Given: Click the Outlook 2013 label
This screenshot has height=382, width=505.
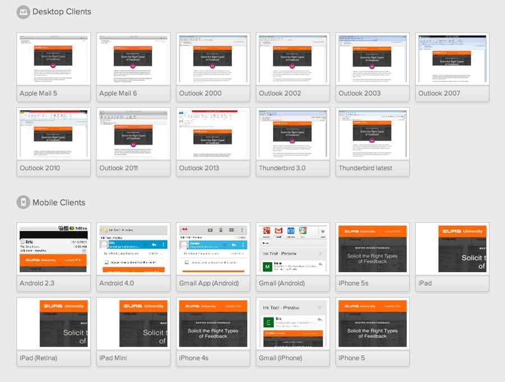Looking at the screenshot, I should (x=199, y=168).
